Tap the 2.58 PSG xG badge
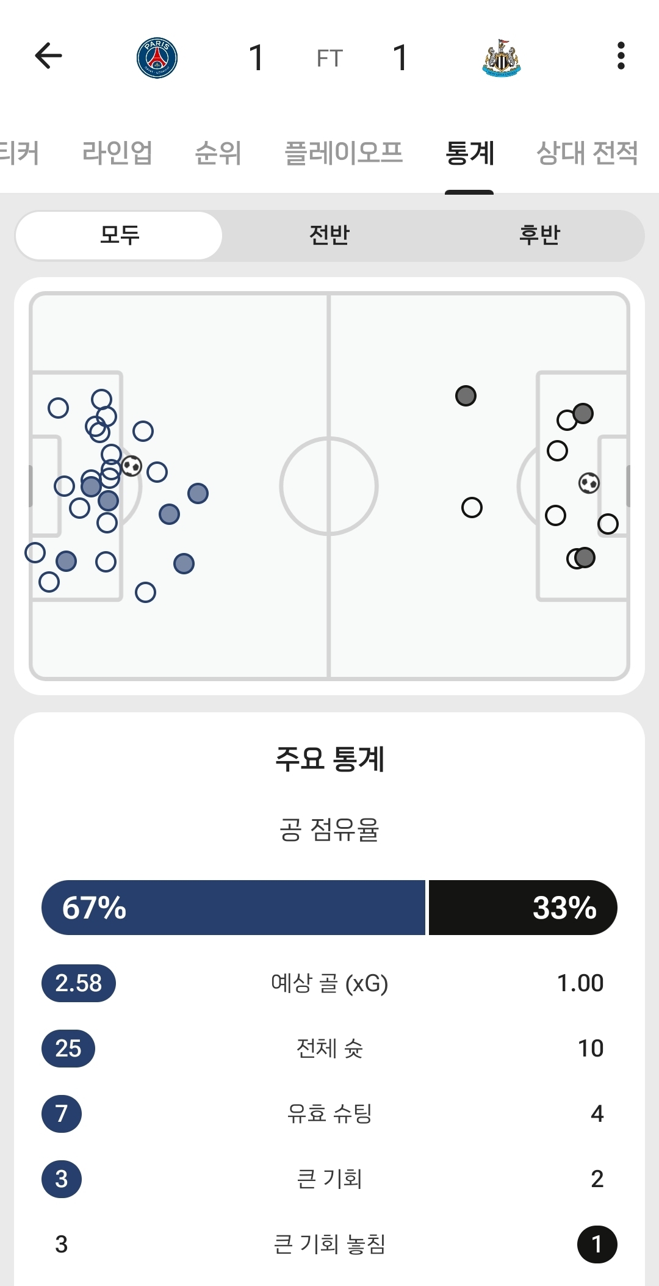Screen dimensions: 659x1286 pyautogui.click(x=79, y=983)
